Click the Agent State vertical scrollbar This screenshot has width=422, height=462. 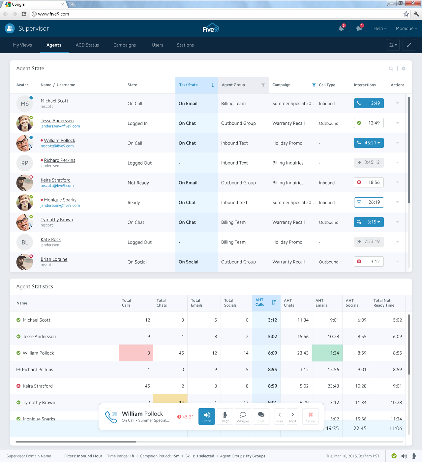(x=409, y=150)
